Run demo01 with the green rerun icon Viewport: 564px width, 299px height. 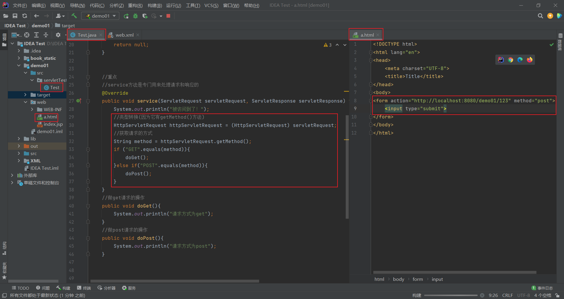tap(126, 16)
